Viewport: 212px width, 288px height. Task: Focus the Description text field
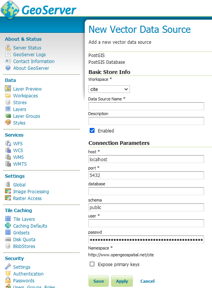(146, 121)
